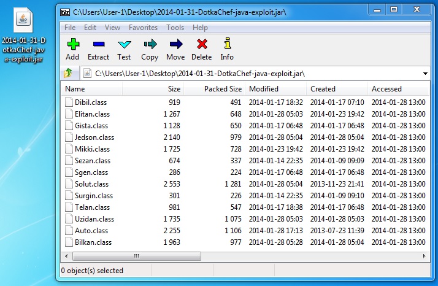Click inside the archive path field

point(245,73)
